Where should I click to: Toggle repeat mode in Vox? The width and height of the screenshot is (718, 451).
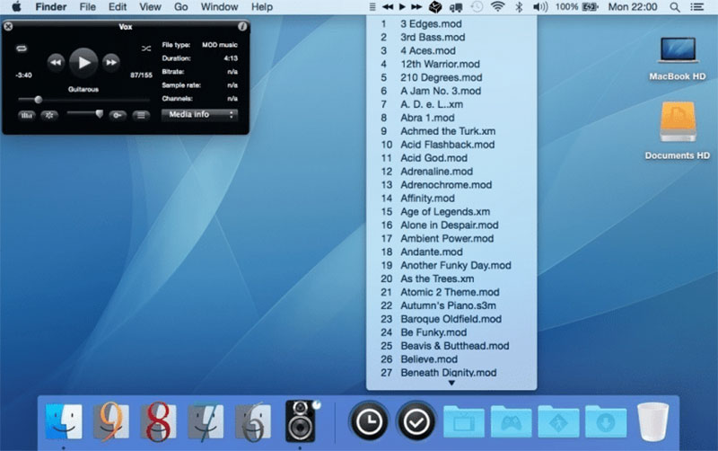tap(22, 49)
